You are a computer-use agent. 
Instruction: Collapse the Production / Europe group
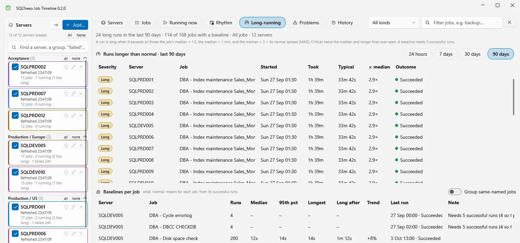pos(85,137)
